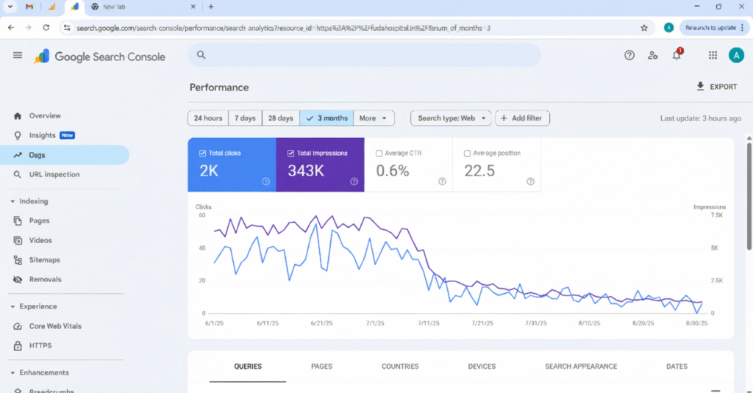Uncheck the Total clicks checkbox
The width and height of the screenshot is (753, 393).
pos(203,154)
